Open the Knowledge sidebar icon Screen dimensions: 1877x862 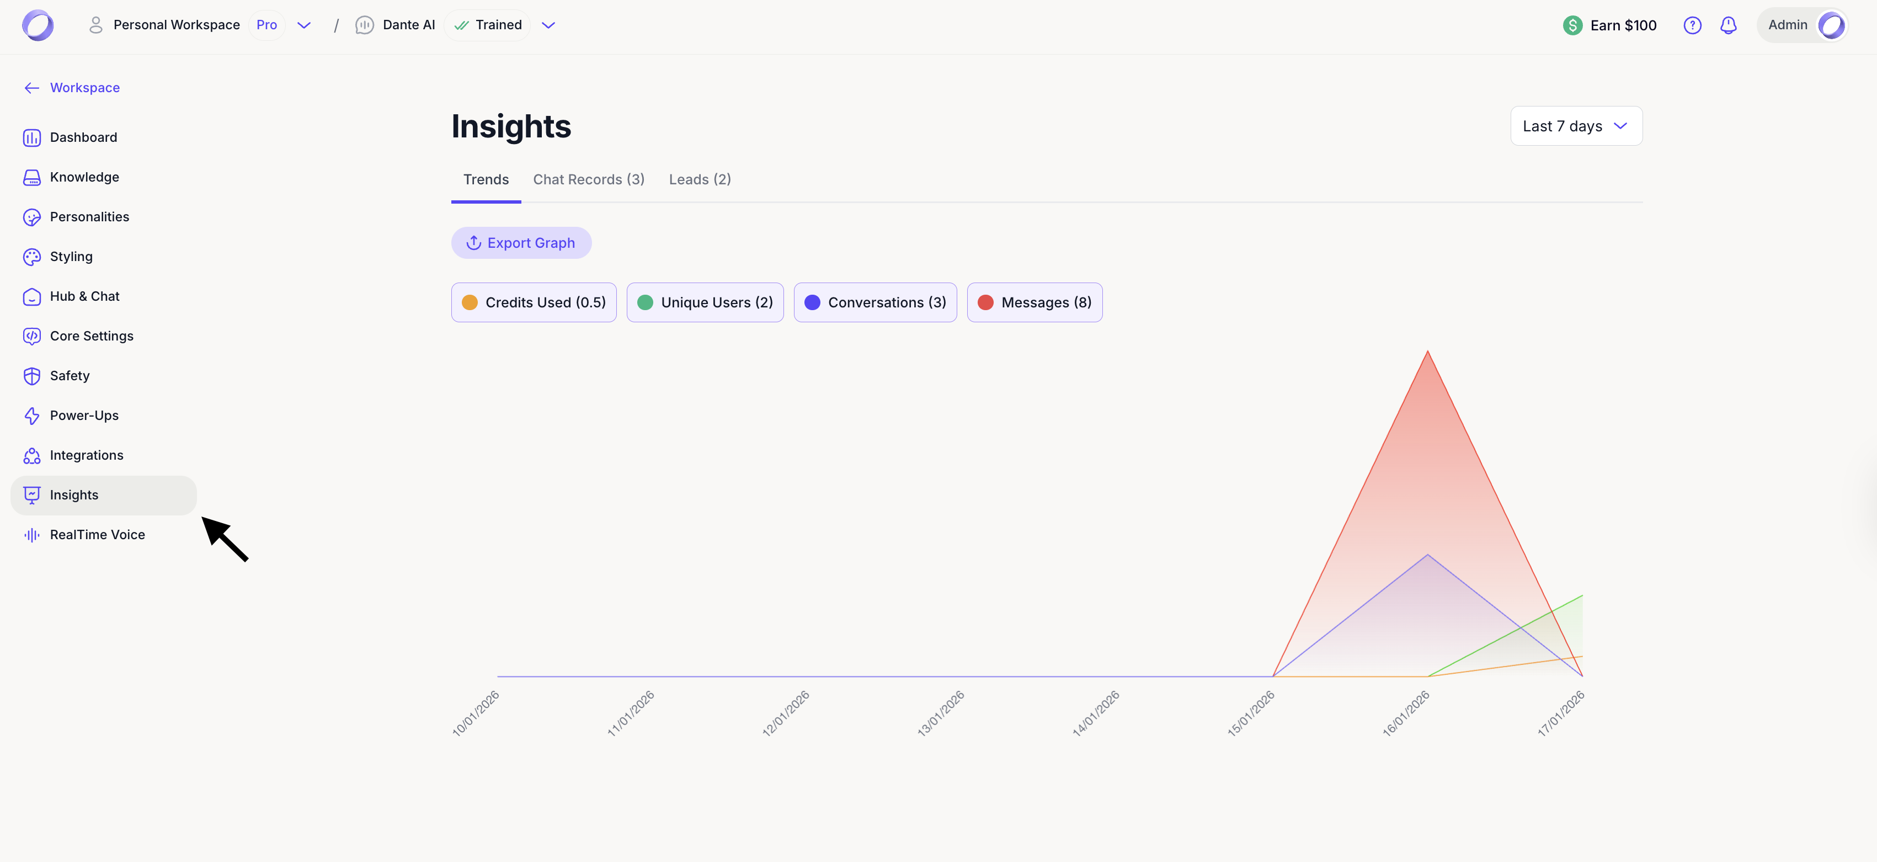coord(31,177)
